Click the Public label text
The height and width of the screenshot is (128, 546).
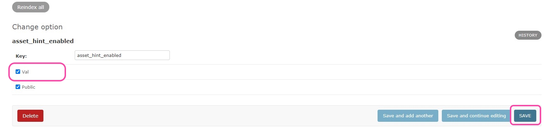28,87
